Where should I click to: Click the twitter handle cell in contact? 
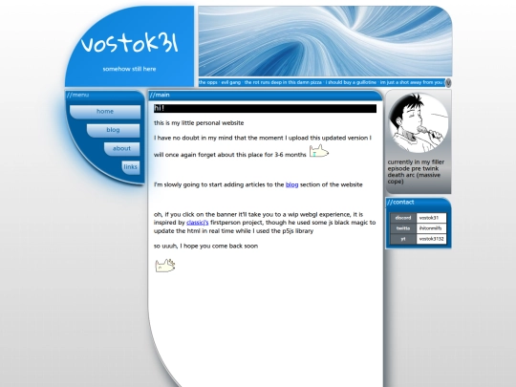tap(431, 228)
